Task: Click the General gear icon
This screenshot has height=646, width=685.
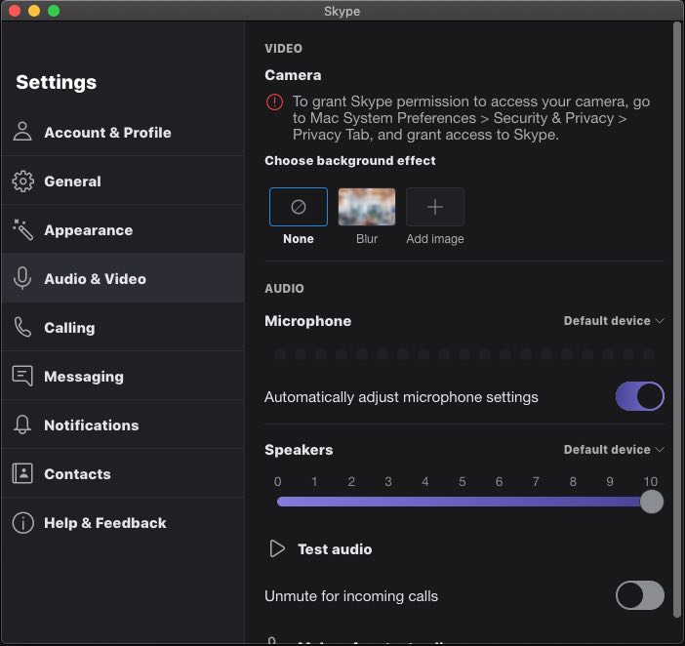Action: pyautogui.click(x=22, y=182)
